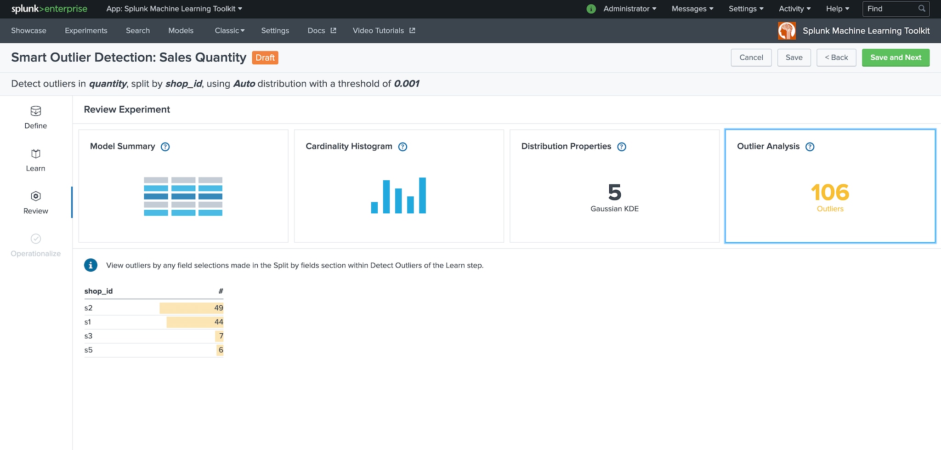
Task: Click the orange bar showing 44
Action: (x=195, y=322)
